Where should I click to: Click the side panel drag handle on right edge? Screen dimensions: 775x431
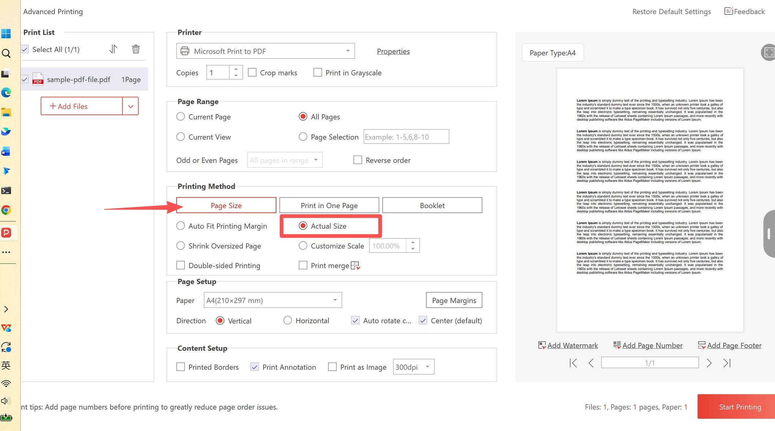coord(769,234)
